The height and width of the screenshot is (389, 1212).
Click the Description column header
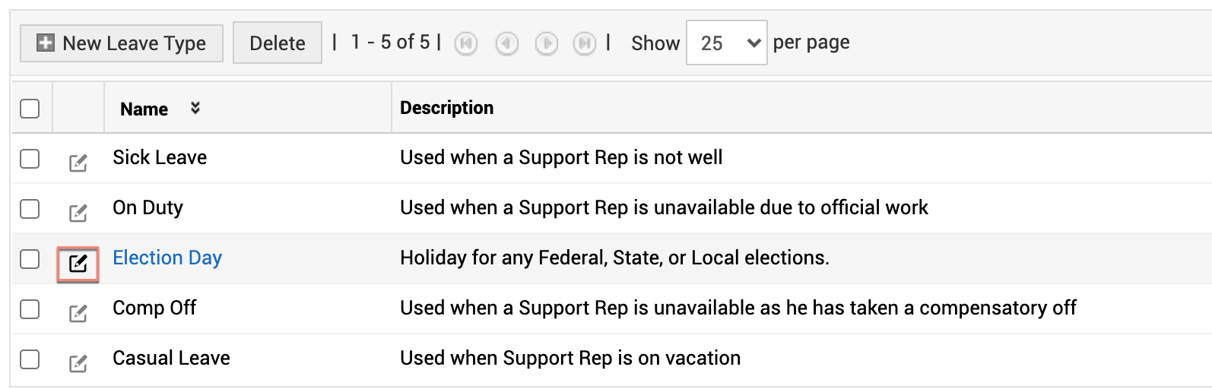pos(446,108)
